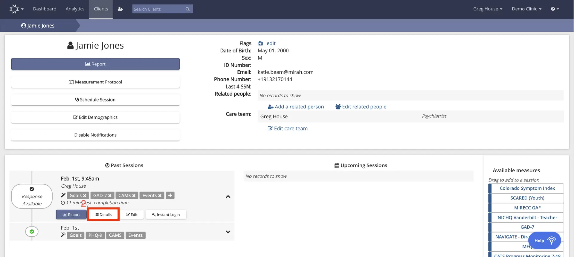This screenshot has height=257, width=574.
Task: Click Disable Notifications button
Action: coord(95,135)
